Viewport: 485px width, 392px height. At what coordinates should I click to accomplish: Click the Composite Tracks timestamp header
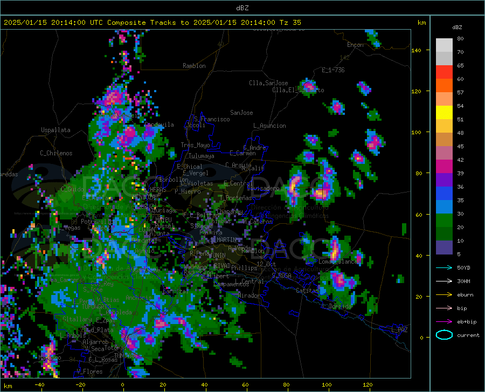[152, 22]
